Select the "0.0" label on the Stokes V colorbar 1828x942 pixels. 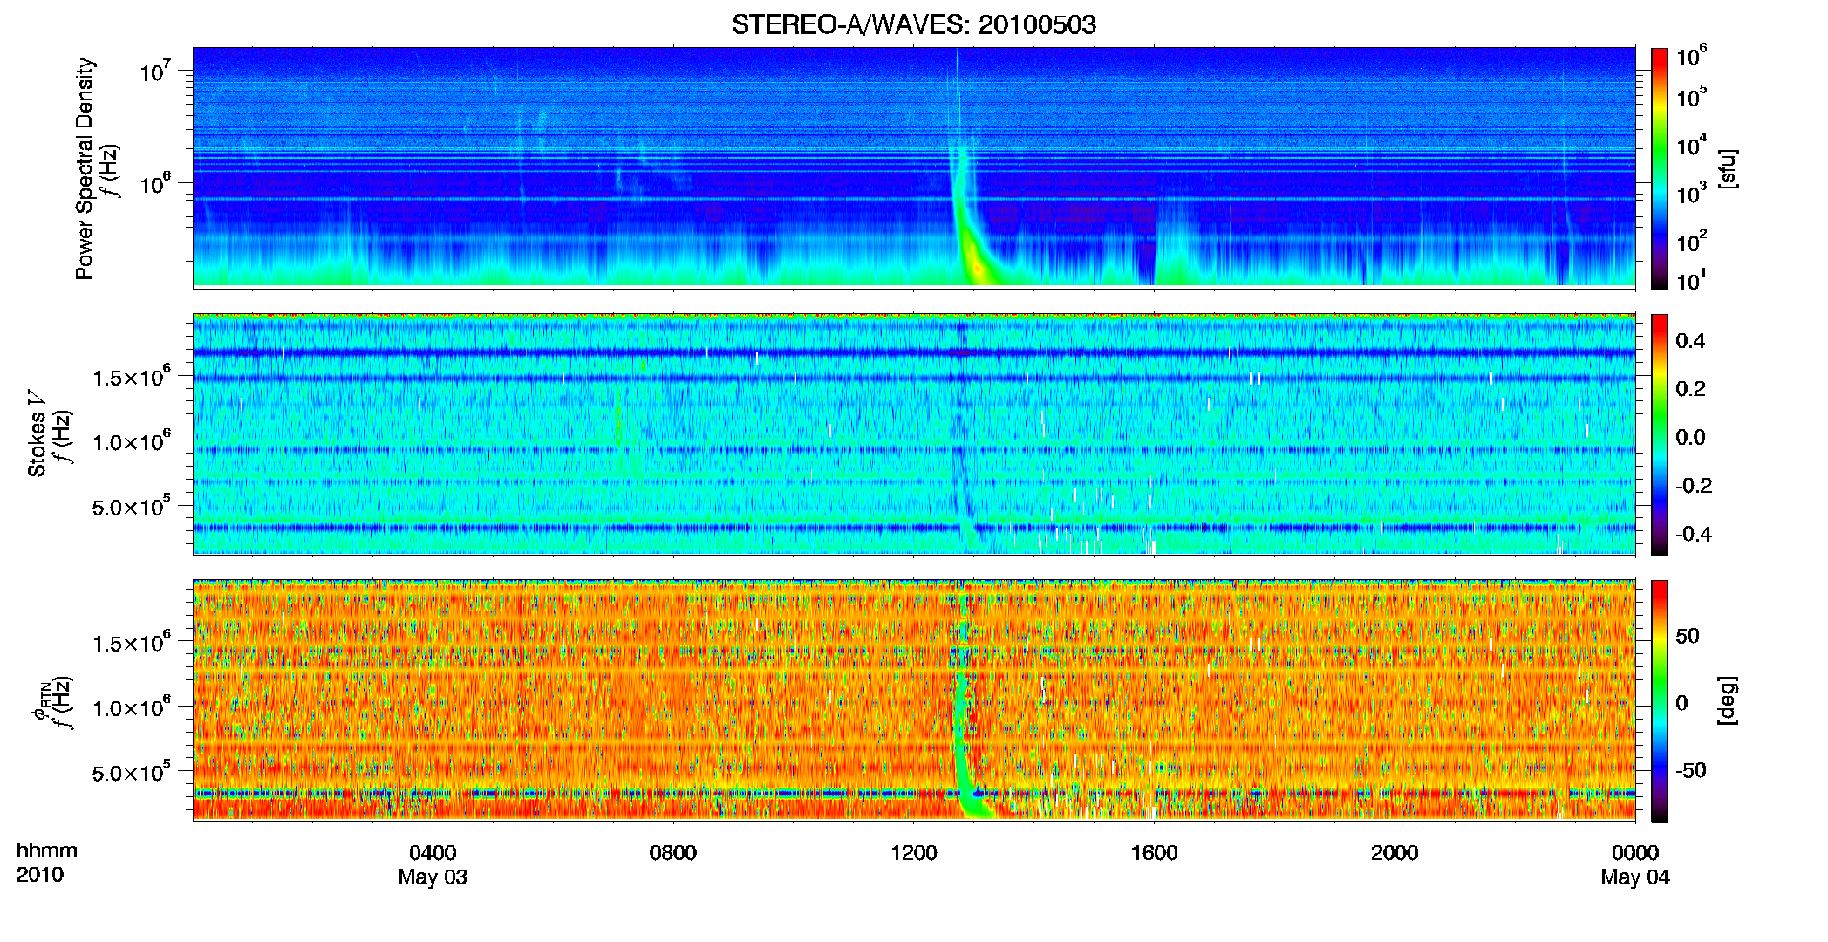[1690, 437]
